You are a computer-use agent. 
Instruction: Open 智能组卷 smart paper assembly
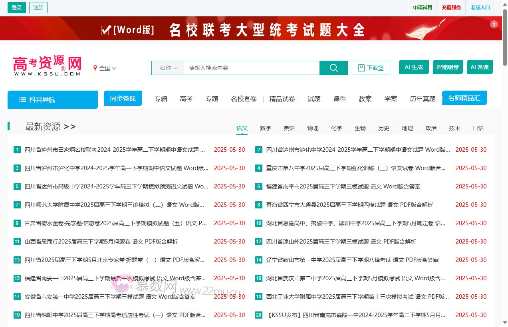pyautogui.click(x=448, y=67)
